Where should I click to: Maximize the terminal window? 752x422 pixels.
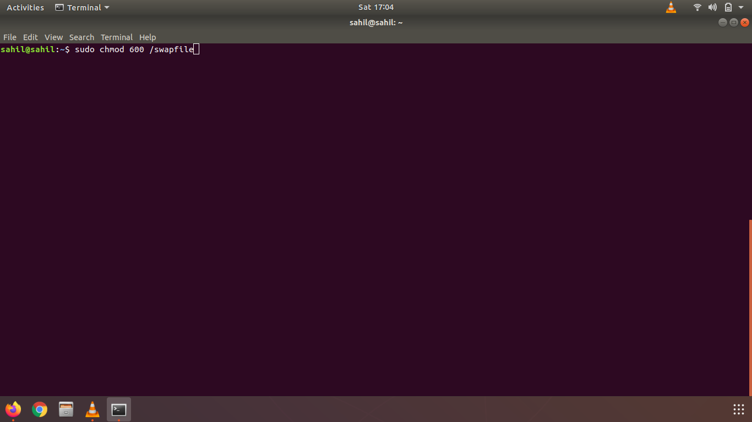coord(734,23)
